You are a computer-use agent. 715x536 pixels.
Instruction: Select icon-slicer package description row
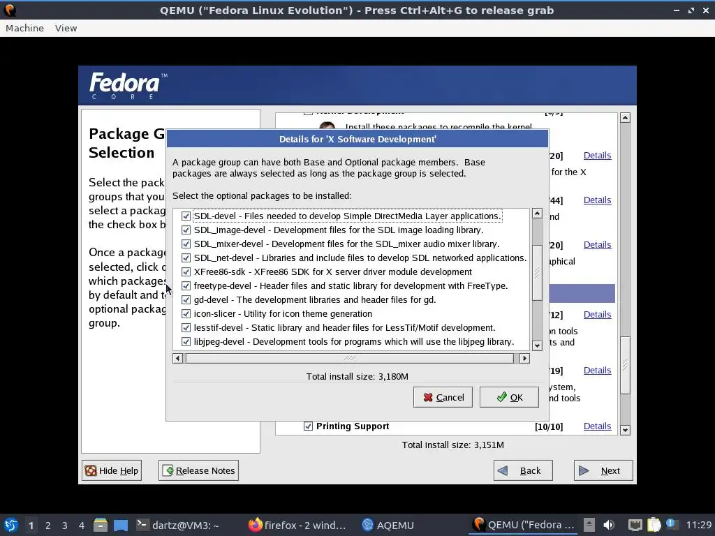pos(283,314)
